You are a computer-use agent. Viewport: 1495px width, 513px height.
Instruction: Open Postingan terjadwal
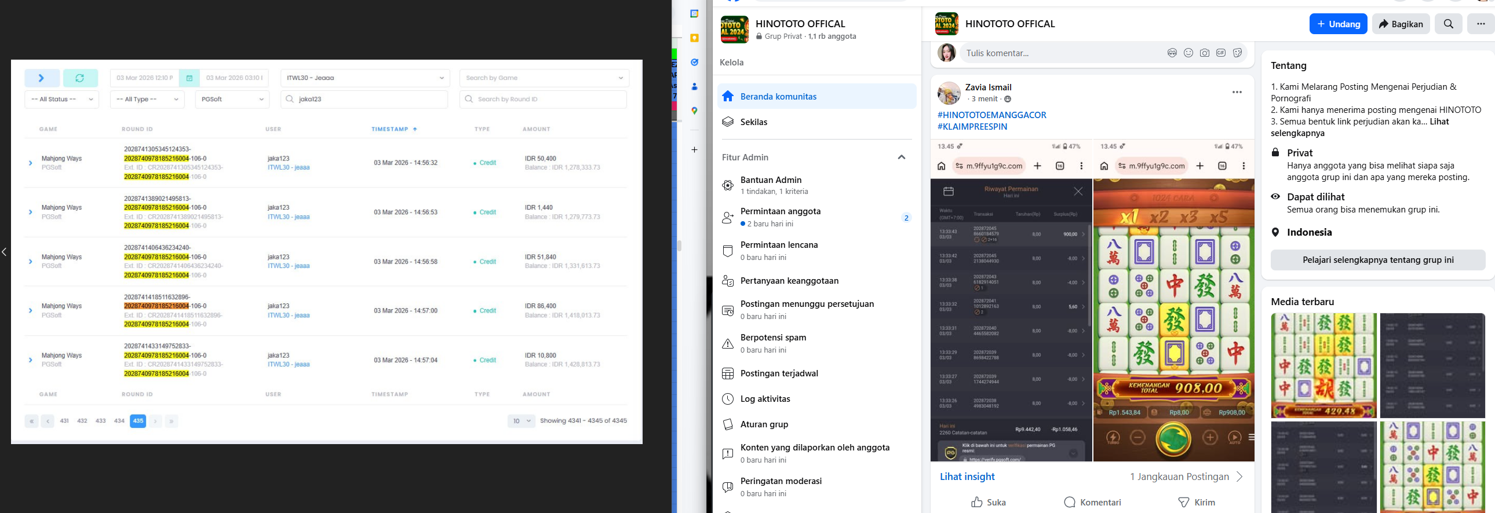817,373
